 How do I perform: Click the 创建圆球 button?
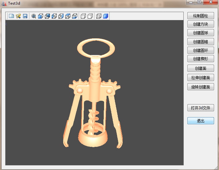(200, 33)
